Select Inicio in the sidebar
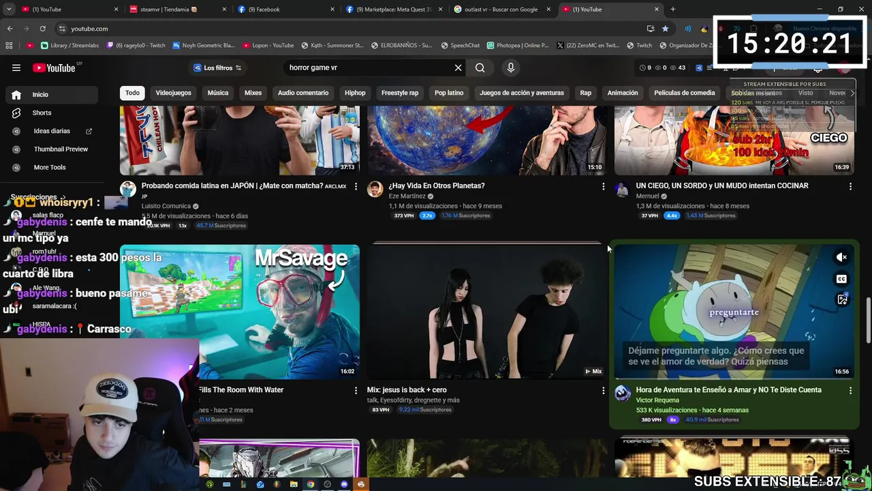872x491 pixels. coord(51,95)
